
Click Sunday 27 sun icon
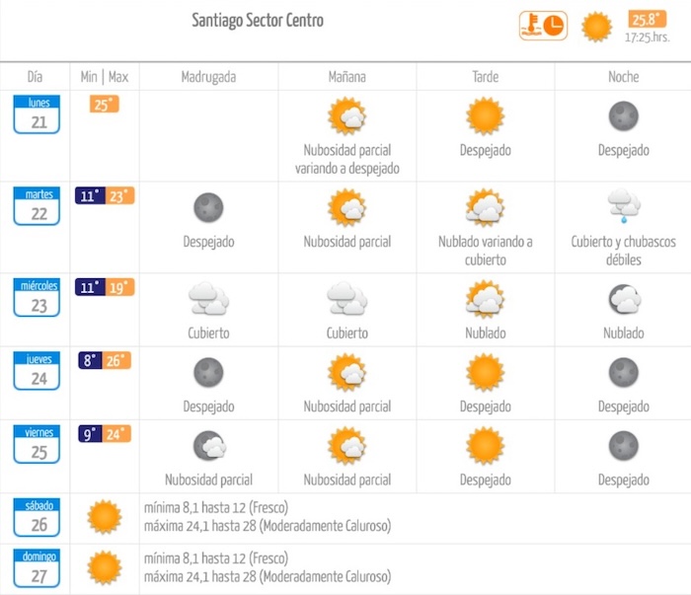104,568
